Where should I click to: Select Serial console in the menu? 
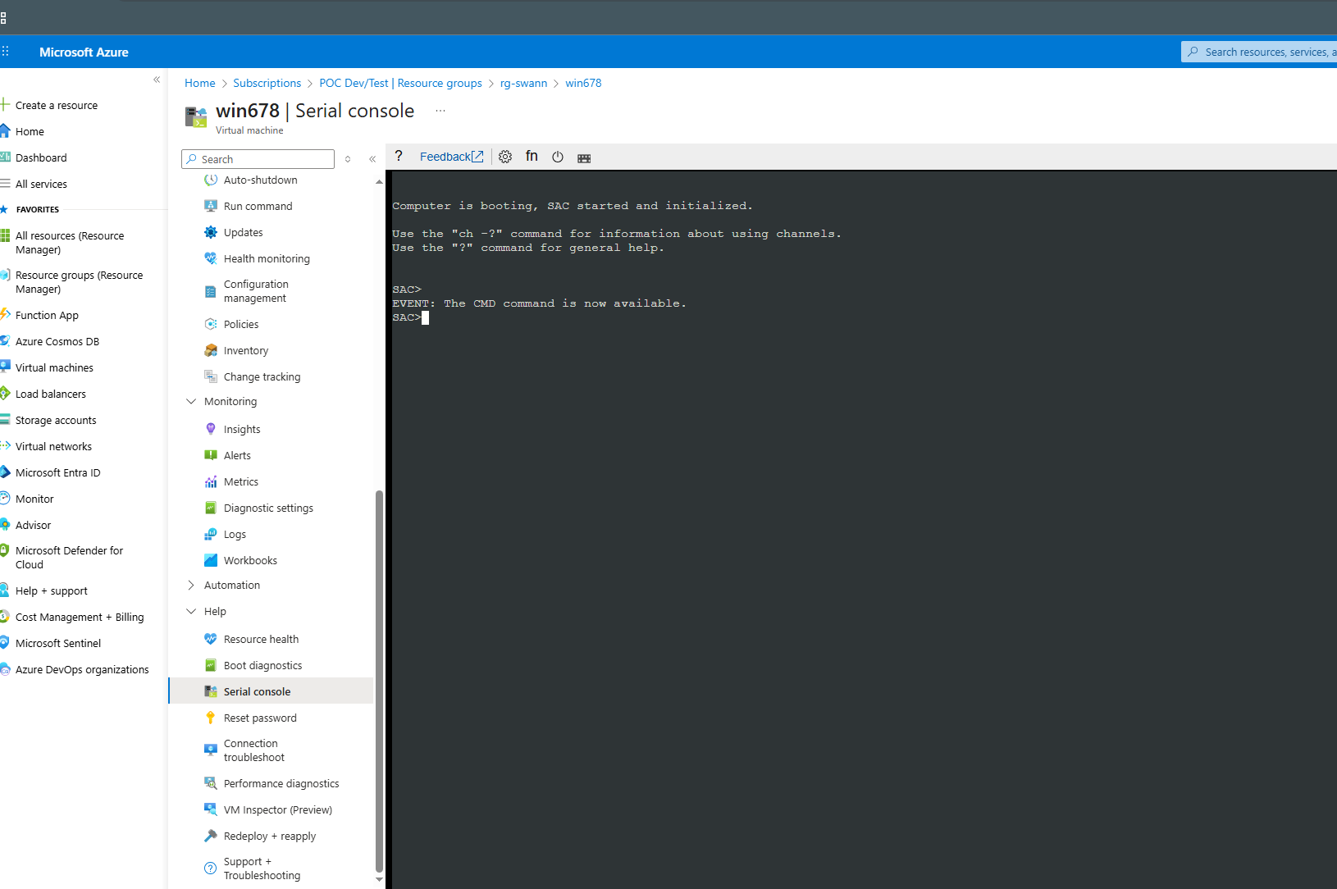[x=256, y=691]
